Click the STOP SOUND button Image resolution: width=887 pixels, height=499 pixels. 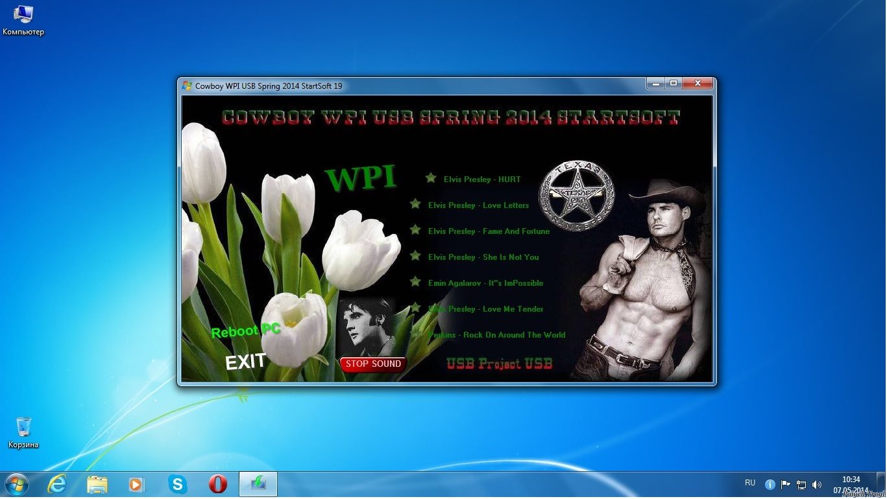pos(373,364)
